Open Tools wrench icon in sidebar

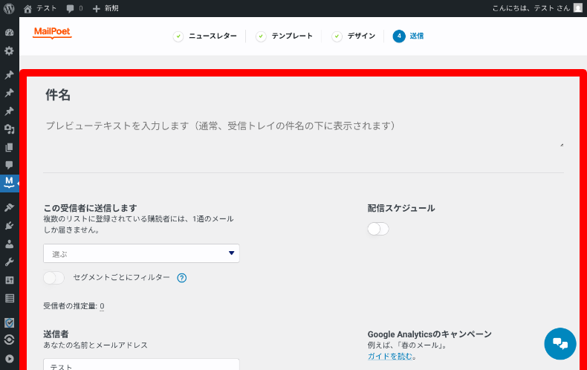(10, 262)
